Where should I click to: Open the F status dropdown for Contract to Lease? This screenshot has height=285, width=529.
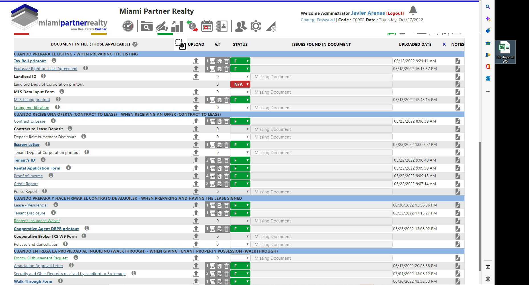point(240,121)
